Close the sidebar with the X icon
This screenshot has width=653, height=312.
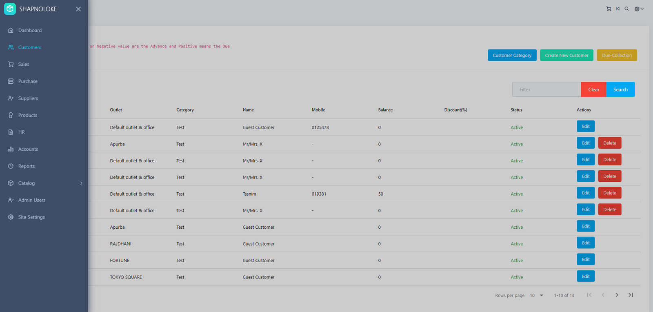(78, 9)
